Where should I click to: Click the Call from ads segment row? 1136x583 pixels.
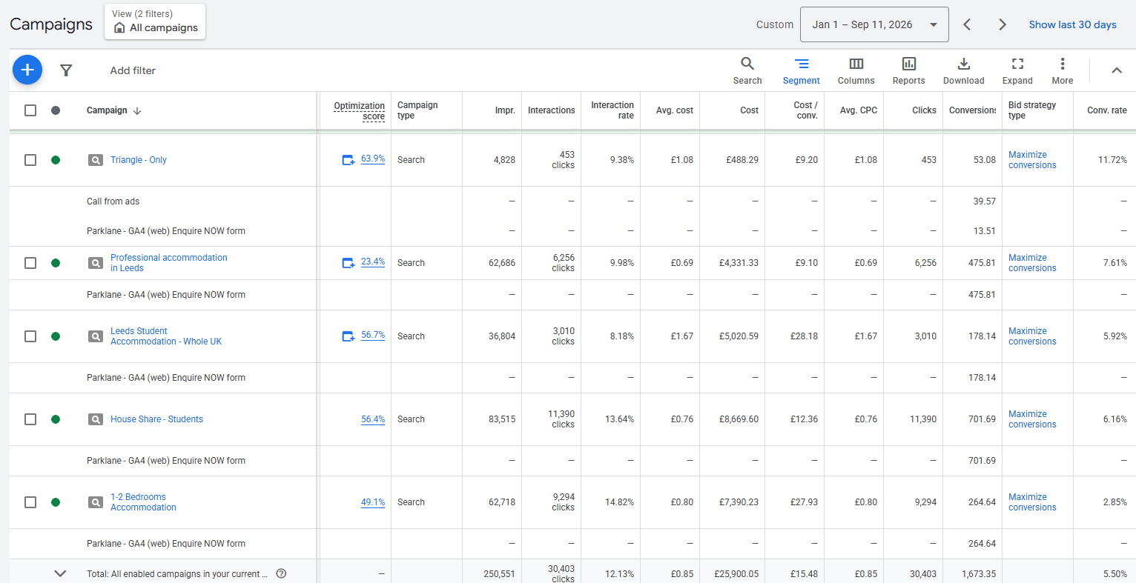(x=113, y=201)
